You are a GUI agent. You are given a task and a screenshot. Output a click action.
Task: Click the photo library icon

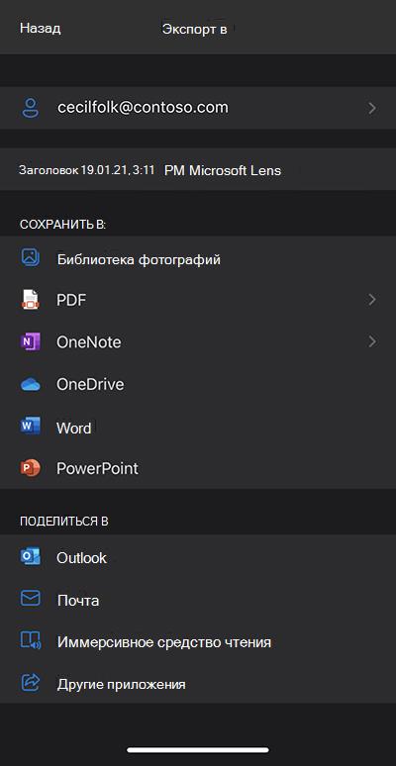pos(31,257)
